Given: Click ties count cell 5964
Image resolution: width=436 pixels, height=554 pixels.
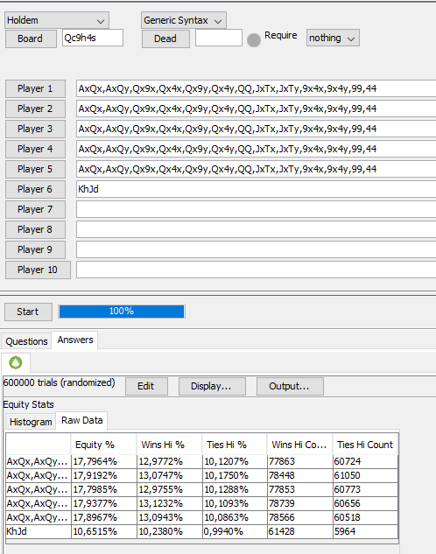Looking at the screenshot, I should click(x=365, y=531).
